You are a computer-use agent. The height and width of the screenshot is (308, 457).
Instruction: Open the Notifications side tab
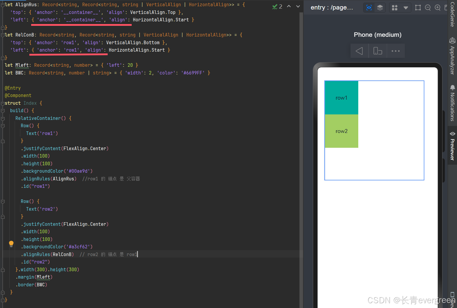coord(452,103)
